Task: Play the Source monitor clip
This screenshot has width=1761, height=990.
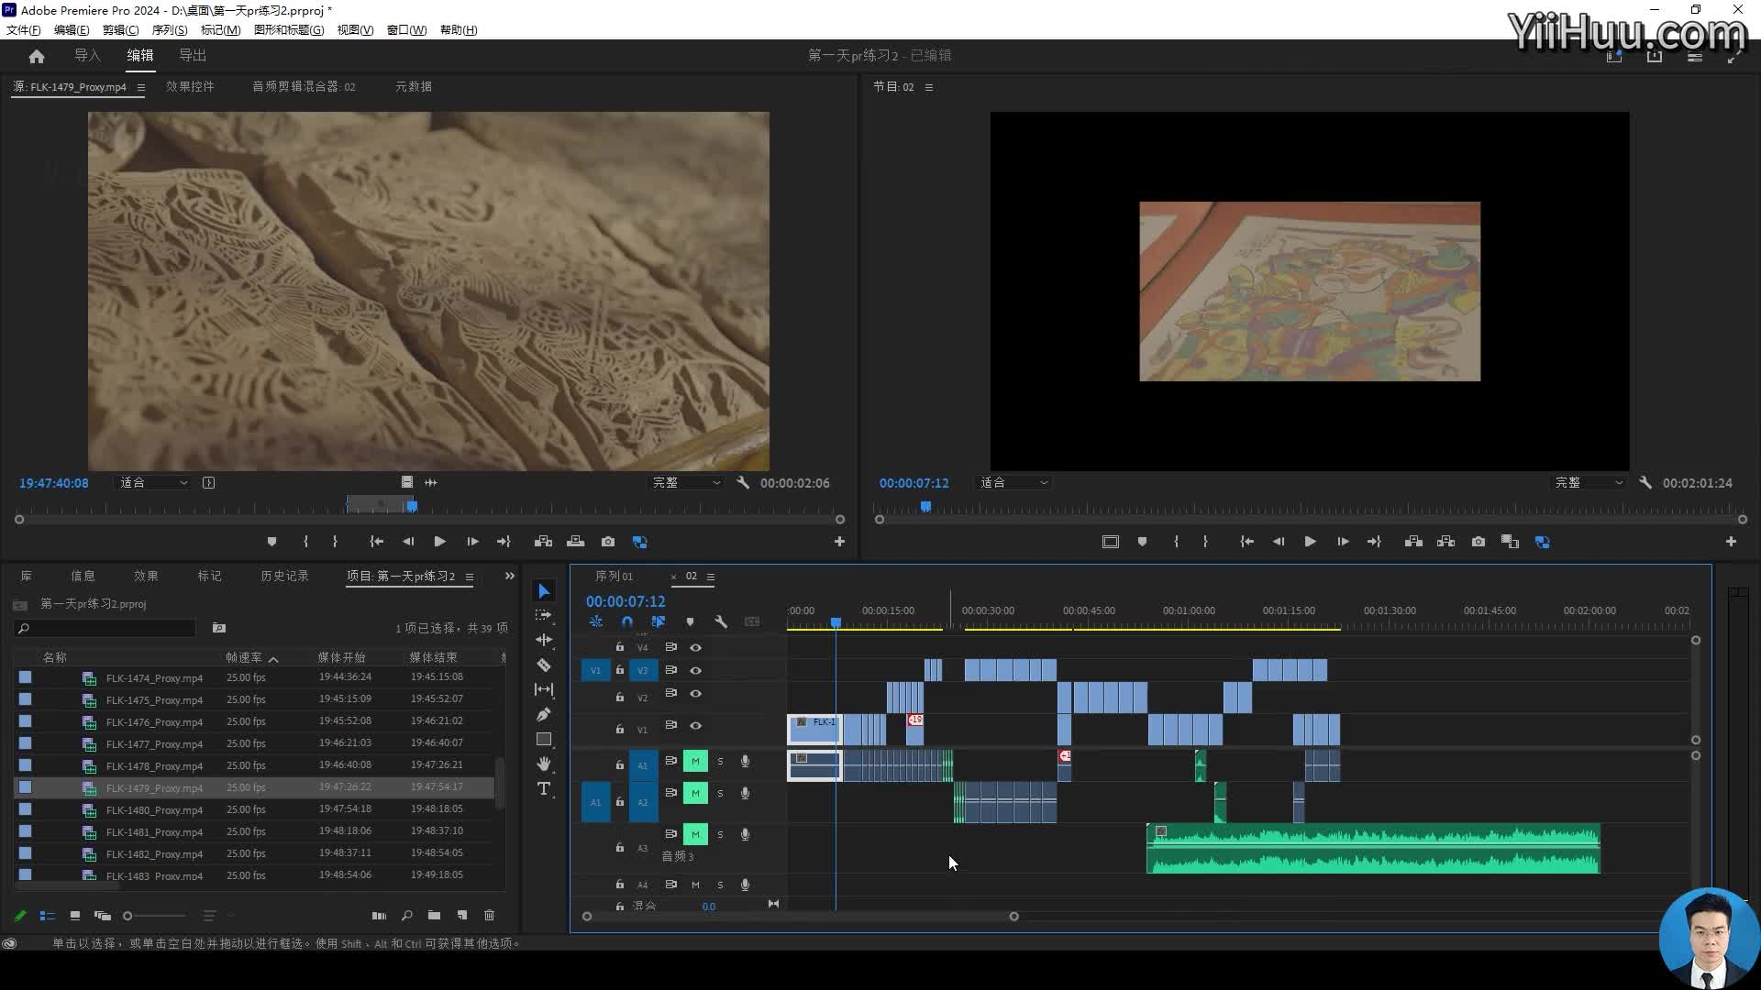Action: 439,542
